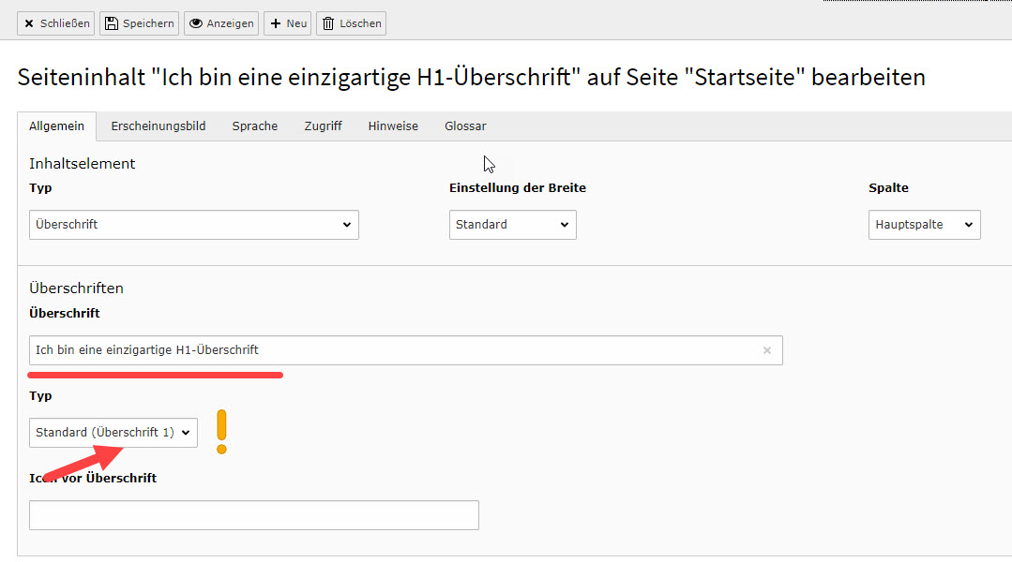Screen dimensions: 1012x562
Task: Open the Spalte Hauptspalte dropdown
Action: [924, 225]
